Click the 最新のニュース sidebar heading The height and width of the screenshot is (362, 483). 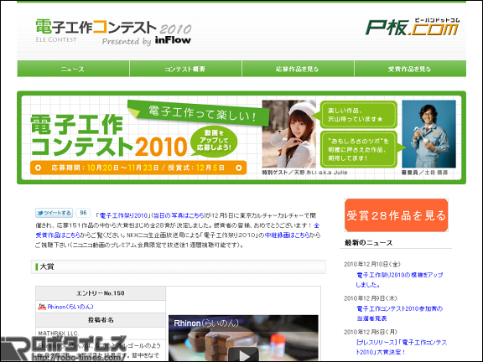[x=368, y=242]
